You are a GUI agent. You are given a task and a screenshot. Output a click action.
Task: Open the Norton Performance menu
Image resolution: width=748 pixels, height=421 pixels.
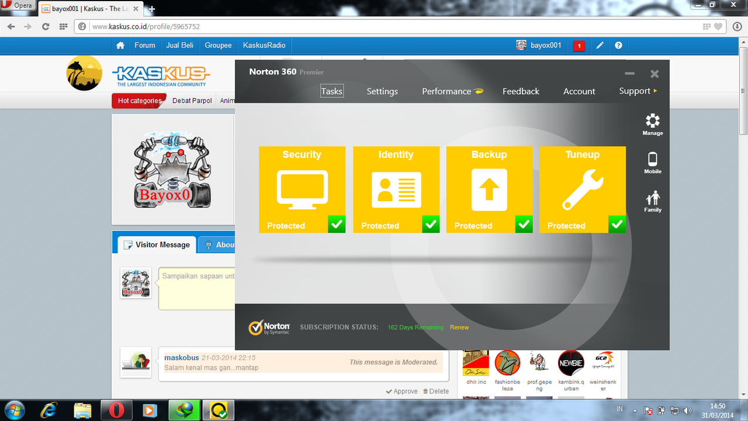453,91
